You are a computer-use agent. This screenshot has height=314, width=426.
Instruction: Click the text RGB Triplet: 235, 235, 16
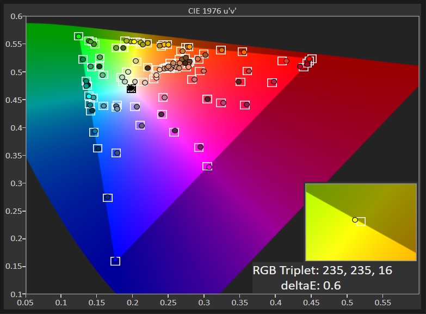pyautogui.click(x=323, y=270)
